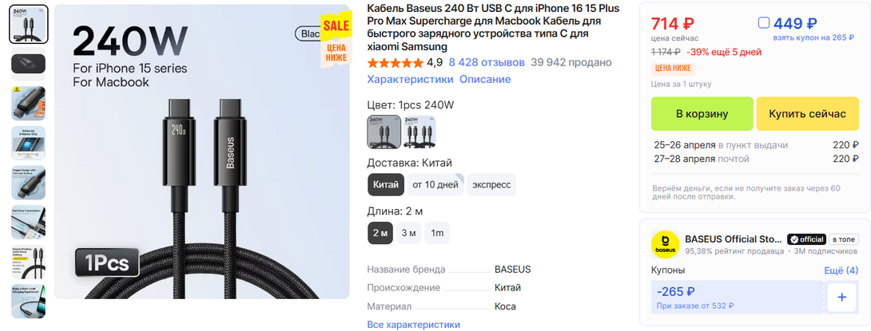
Task: Expand all specs via Все характеристики
Action: (413, 325)
